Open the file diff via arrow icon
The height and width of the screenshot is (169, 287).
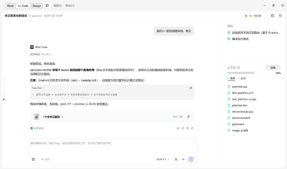point(188,117)
